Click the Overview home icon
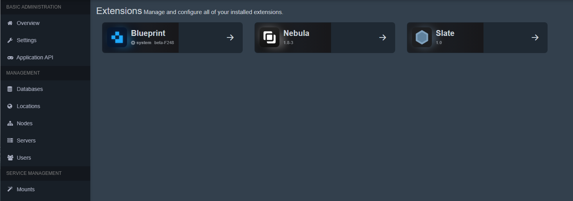573x201 pixels. (x=10, y=23)
